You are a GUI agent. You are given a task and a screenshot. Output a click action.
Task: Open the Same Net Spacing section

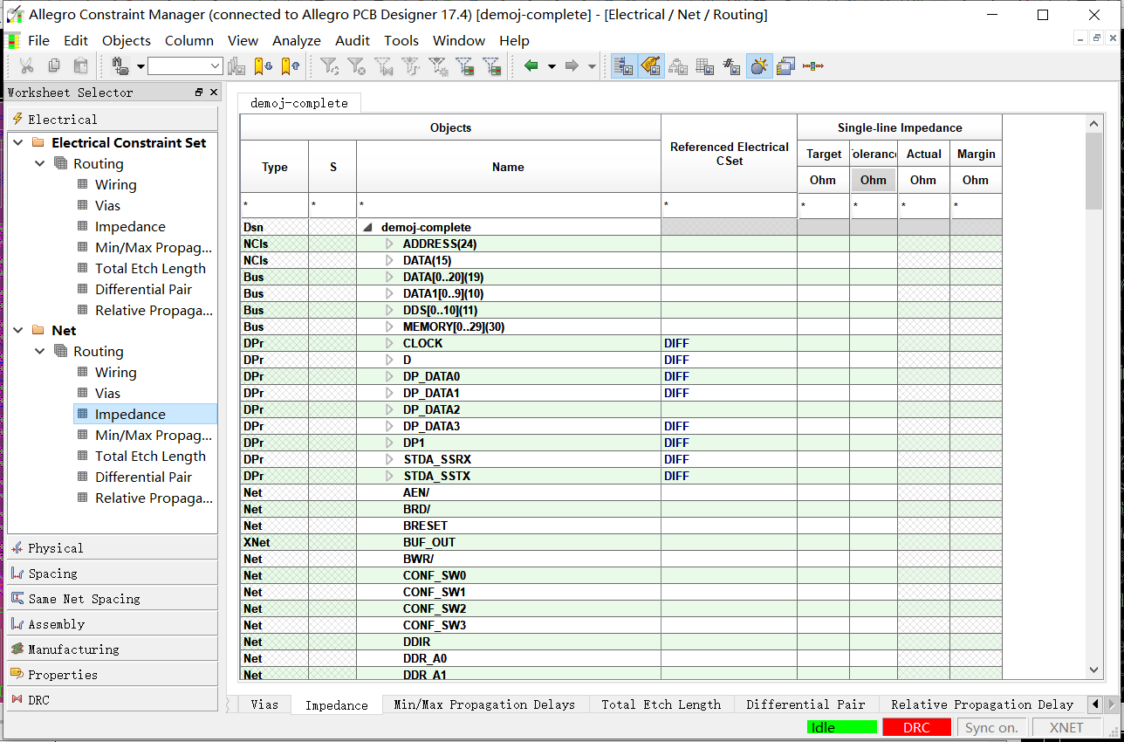[x=112, y=599]
